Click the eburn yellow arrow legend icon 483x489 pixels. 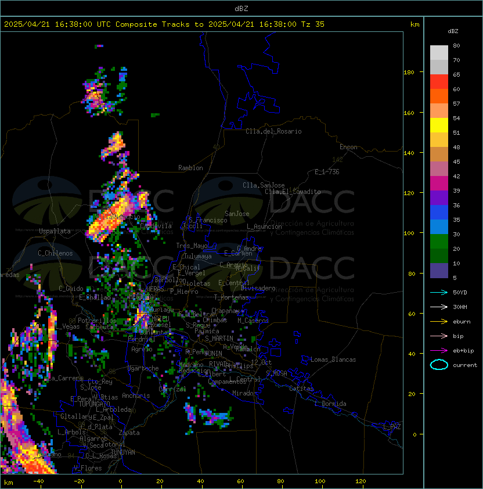pos(439,322)
